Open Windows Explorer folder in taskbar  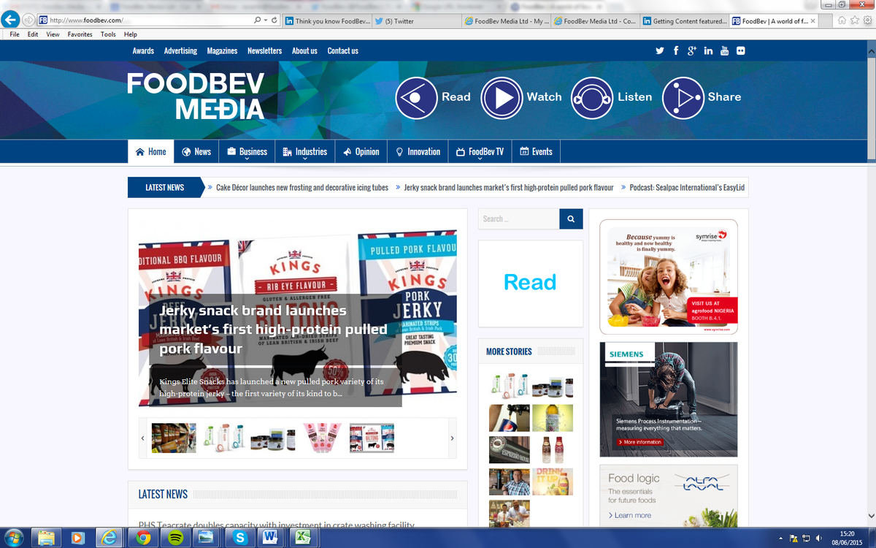(46, 538)
